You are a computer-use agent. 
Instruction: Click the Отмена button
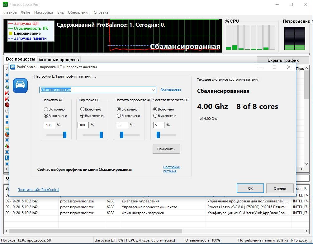pos(280,188)
